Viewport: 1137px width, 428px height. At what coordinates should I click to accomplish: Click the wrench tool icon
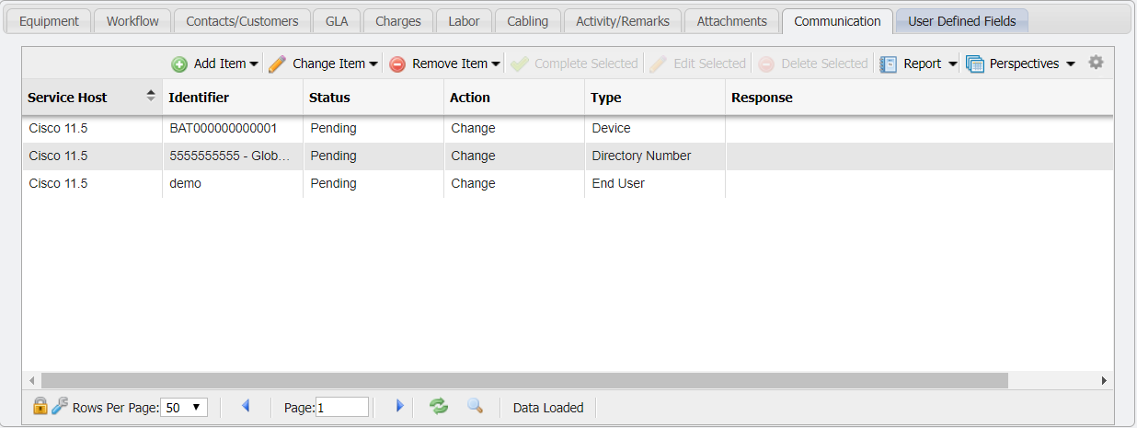(x=59, y=406)
